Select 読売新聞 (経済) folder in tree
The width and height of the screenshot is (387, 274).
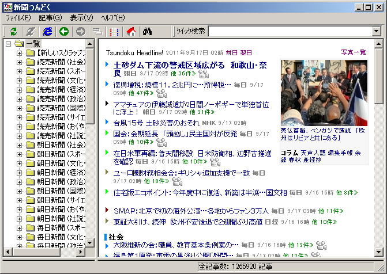[x=61, y=90]
